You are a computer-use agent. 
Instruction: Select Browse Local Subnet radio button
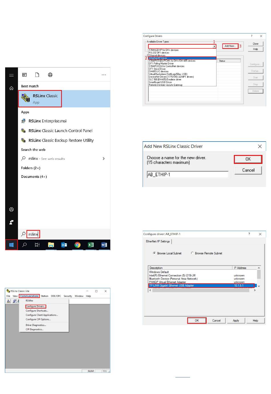pyautogui.click(x=154, y=253)
